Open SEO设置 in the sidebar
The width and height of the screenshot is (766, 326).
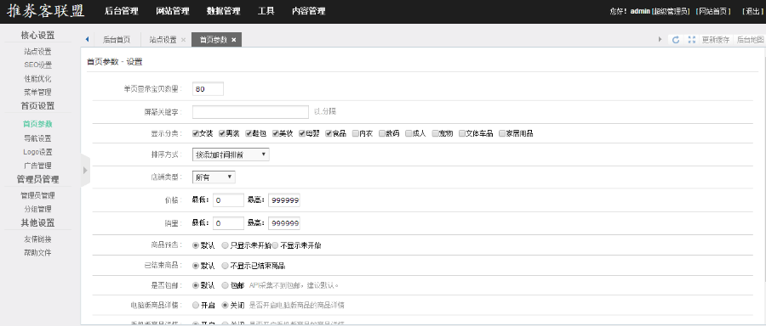[x=37, y=65]
